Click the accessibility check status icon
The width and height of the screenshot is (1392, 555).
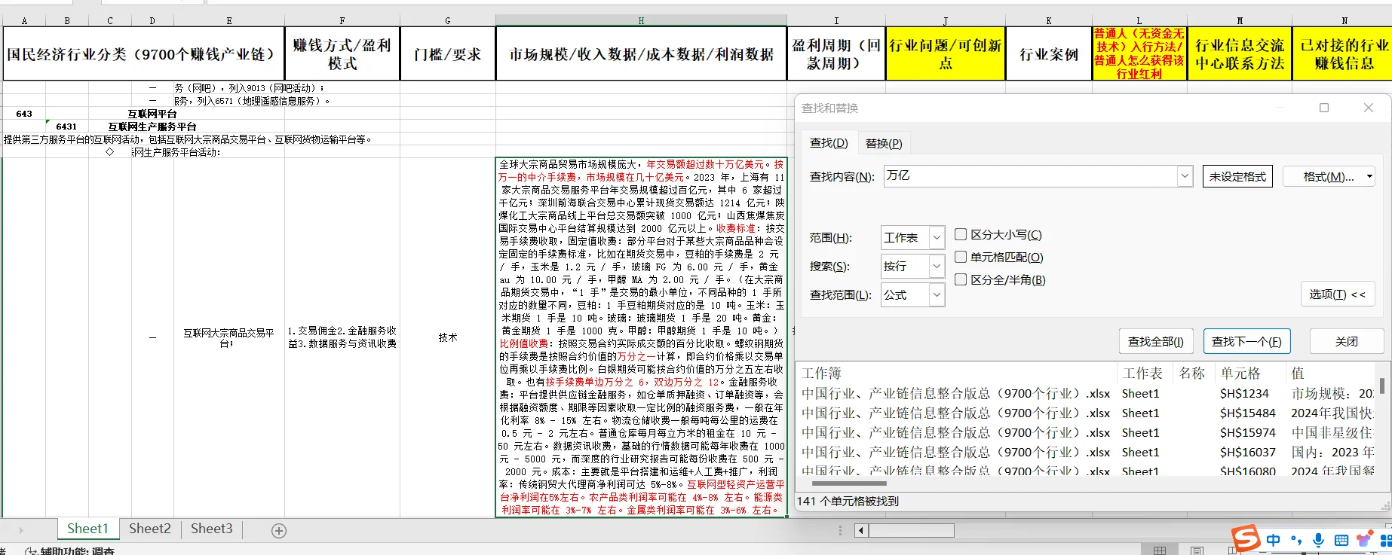pos(32,551)
